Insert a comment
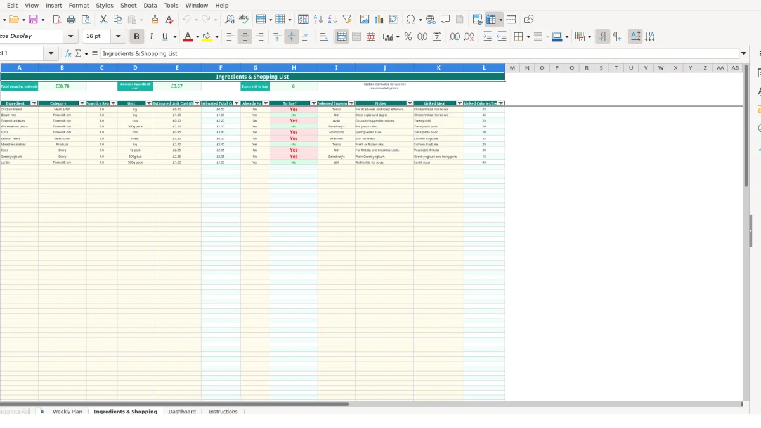This screenshot has height=428, width=761. (445, 20)
